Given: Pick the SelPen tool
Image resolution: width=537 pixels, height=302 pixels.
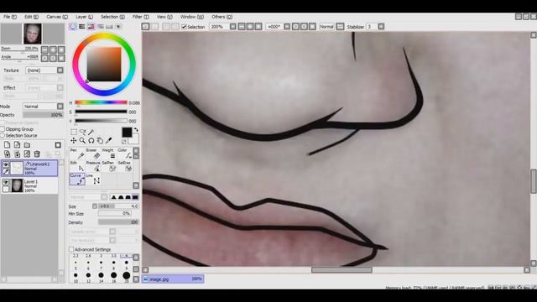Looking at the screenshot, I should pos(108,166).
